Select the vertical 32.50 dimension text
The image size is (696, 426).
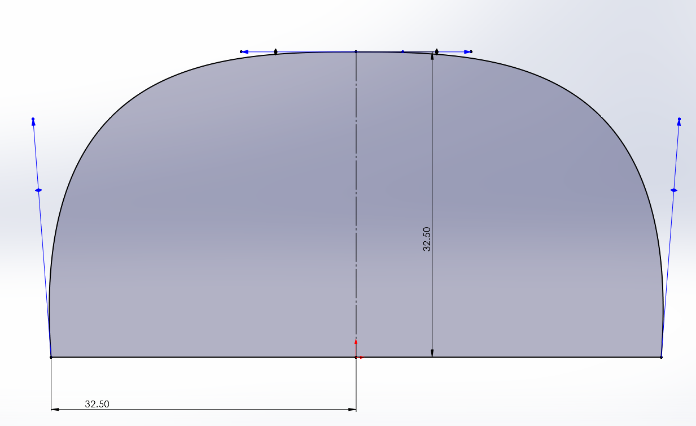point(427,239)
